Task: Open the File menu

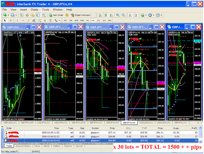Action: click(5, 10)
